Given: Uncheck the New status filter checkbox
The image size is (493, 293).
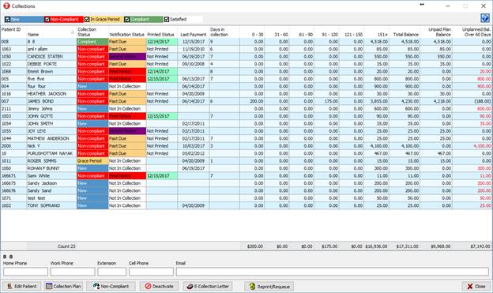Looking at the screenshot, I should click(x=8, y=20).
